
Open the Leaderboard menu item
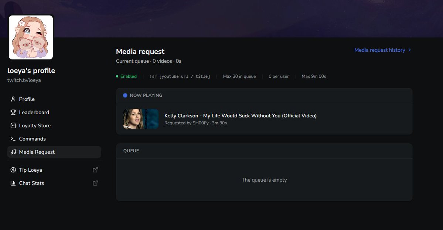[54, 112]
